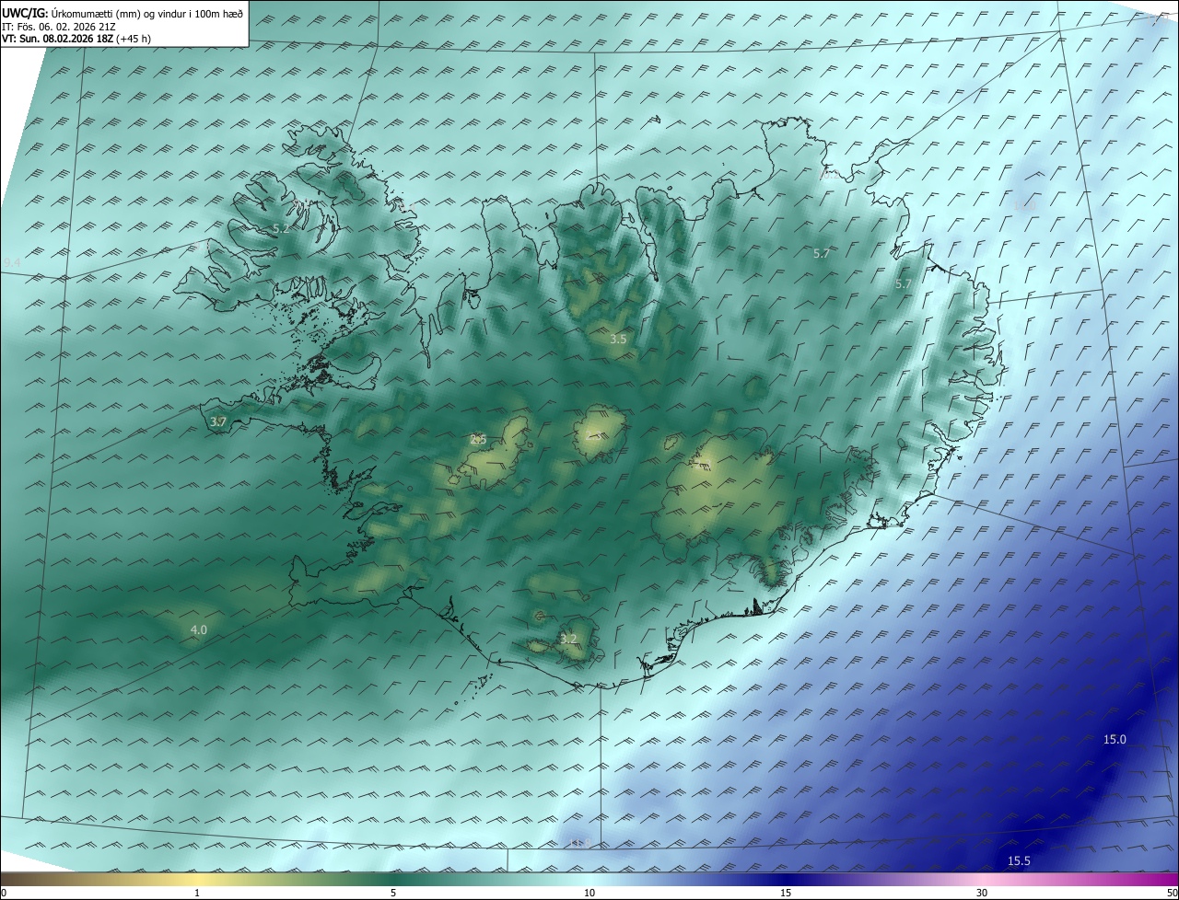Select the valid time "VT: Sun. 08.02.2026 18Z"
The width and height of the screenshot is (1179, 900).
click(x=57, y=39)
